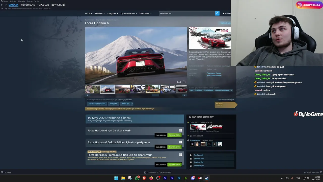
Task: Click the OBS Studio taskbar icon
Action: 158,178
